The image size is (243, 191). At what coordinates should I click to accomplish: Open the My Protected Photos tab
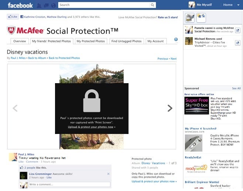pos(91,41)
